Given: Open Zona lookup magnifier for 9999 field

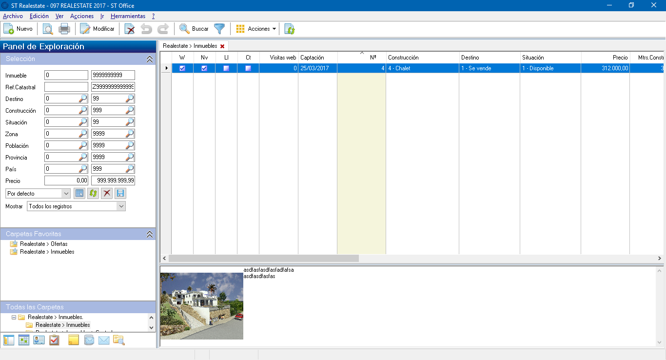Looking at the screenshot, I should point(130,134).
